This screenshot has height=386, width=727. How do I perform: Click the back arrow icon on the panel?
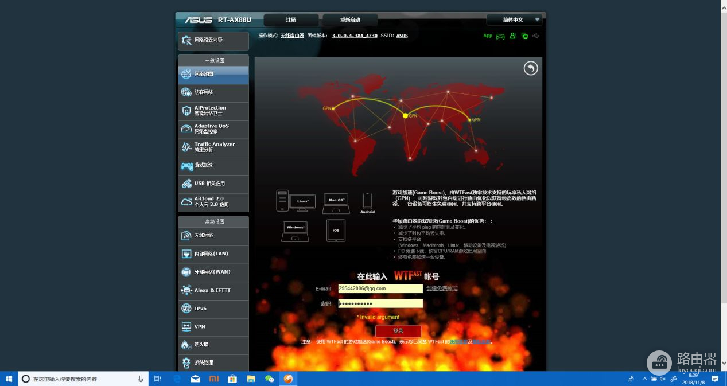click(x=531, y=68)
